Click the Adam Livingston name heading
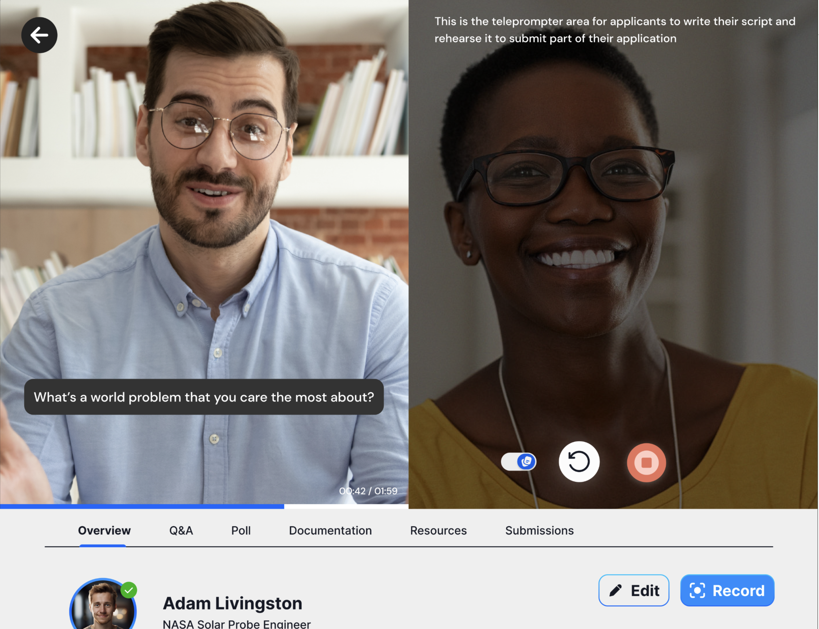 point(233,603)
